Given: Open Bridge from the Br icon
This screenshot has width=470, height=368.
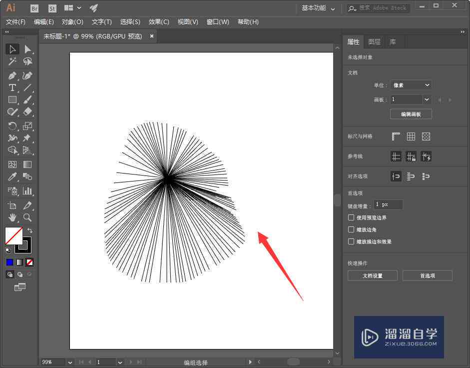Looking at the screenshot, I should pos(34,8).
